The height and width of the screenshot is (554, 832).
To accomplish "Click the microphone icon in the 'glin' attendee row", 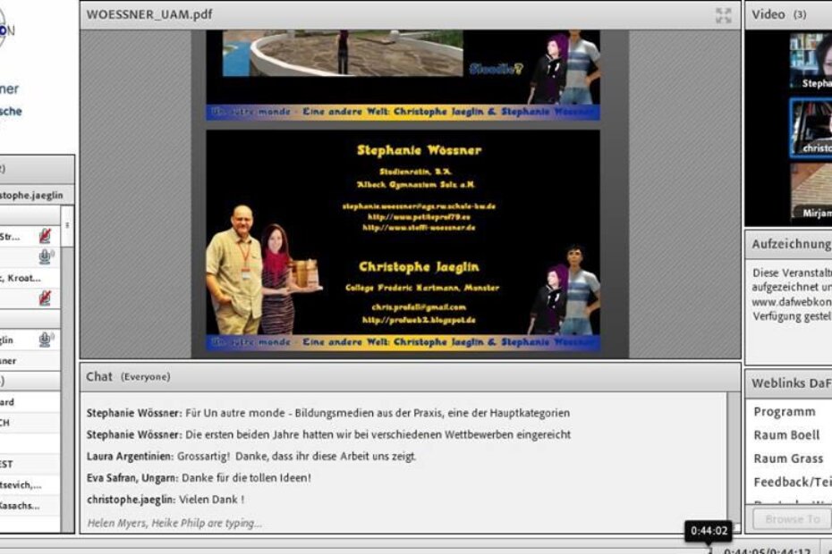I will coord(45,340).
